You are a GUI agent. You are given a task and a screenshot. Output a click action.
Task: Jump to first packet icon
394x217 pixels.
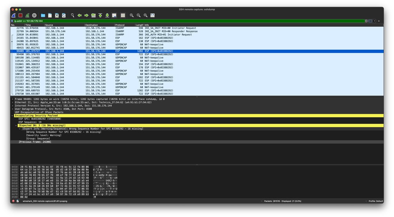[x=100, y=15]
